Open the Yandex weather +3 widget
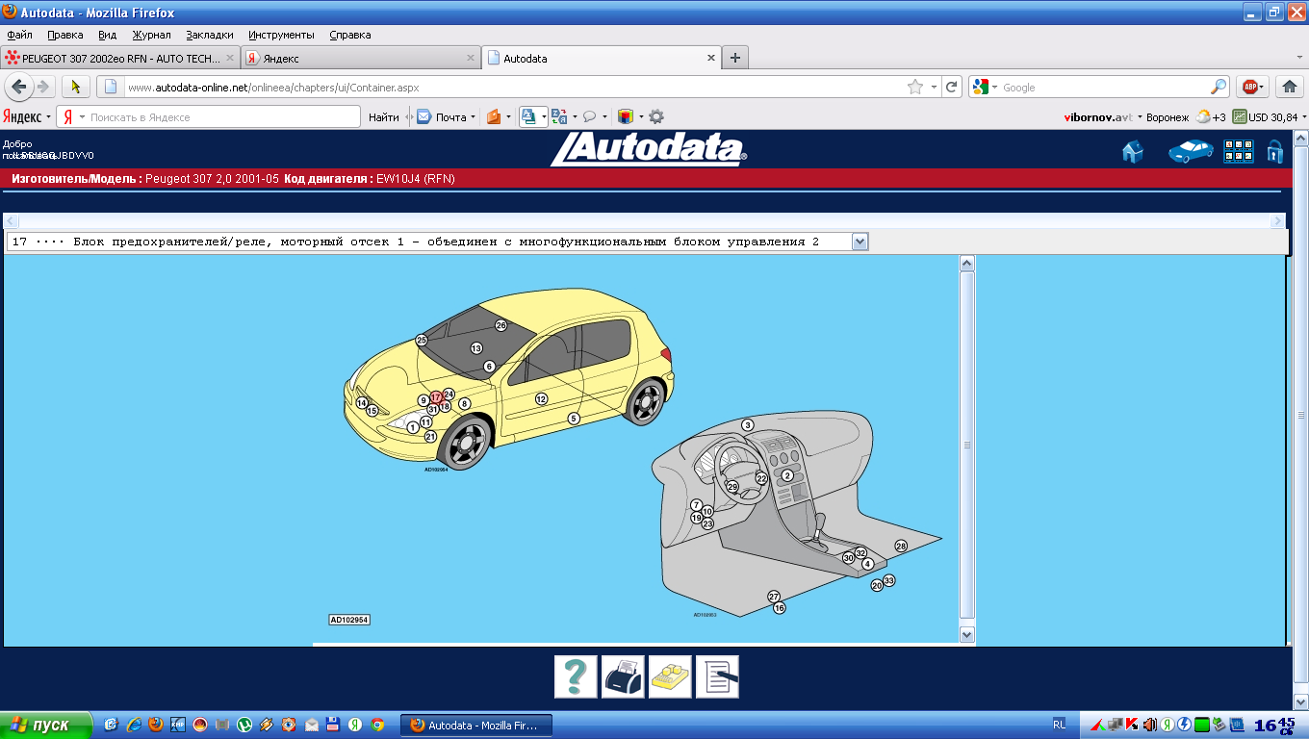This screenshot has width=1309, height=739. [1210, 116]
